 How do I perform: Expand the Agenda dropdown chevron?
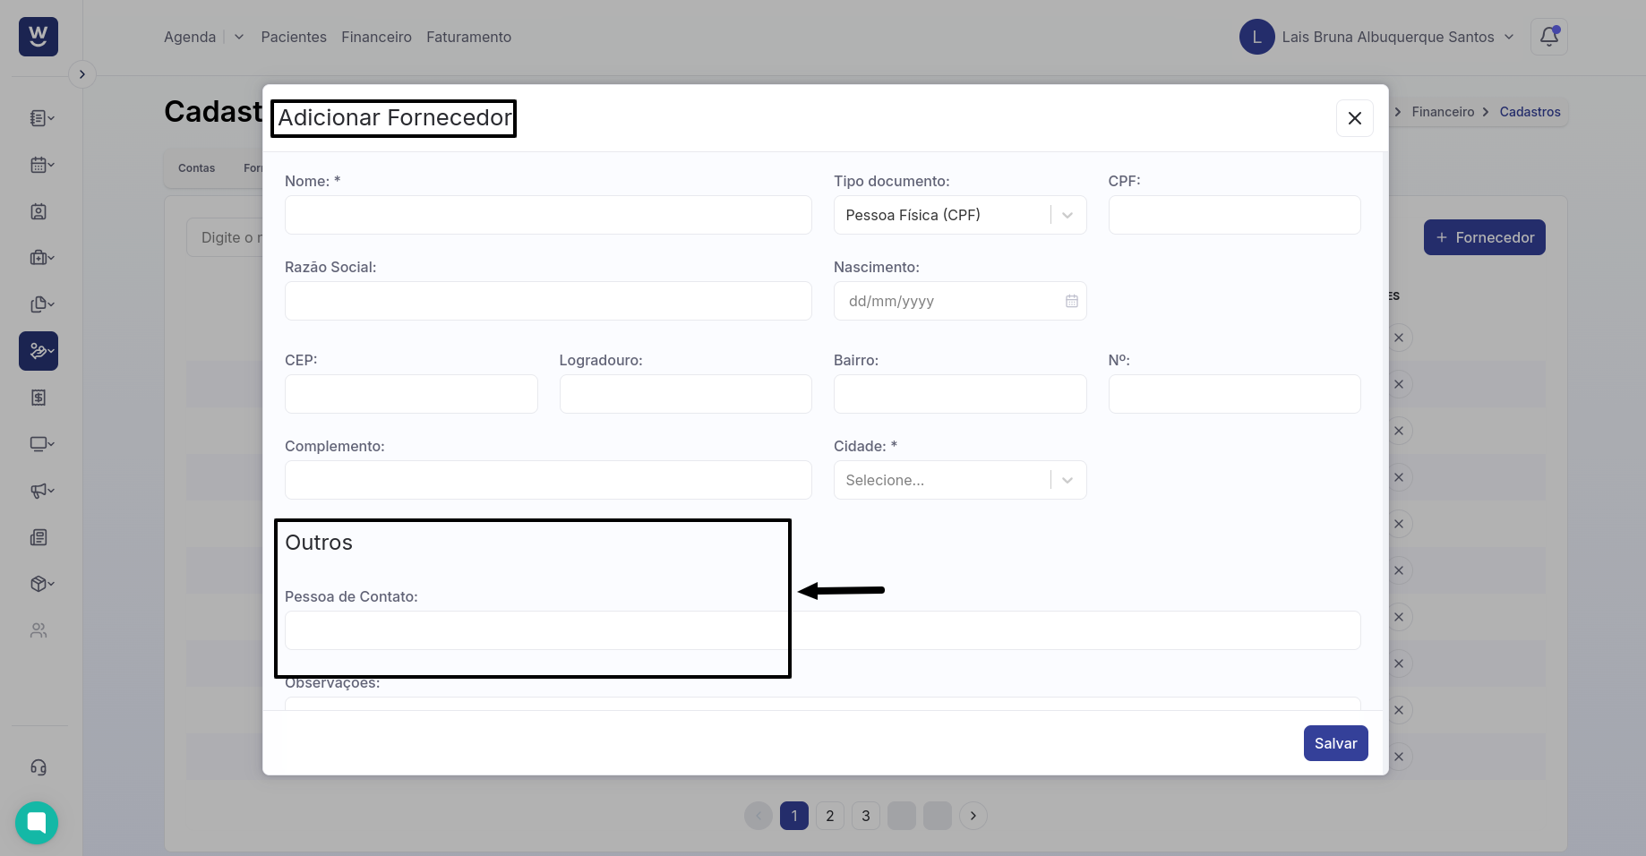coord(239,37)
